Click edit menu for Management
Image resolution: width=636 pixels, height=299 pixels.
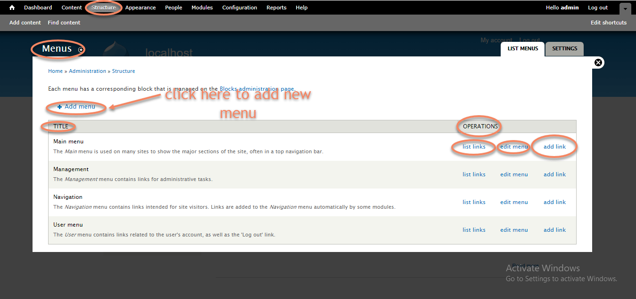[x=514, y=174]
